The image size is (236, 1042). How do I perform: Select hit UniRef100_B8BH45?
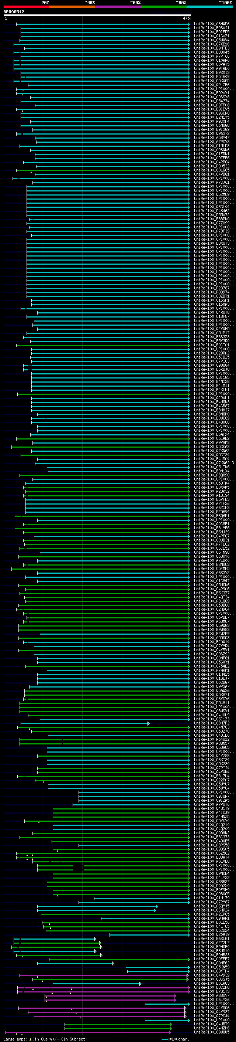click(212, 52)
